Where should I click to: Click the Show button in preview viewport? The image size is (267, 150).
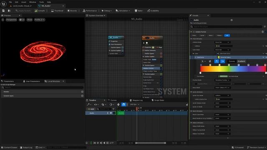30,20
